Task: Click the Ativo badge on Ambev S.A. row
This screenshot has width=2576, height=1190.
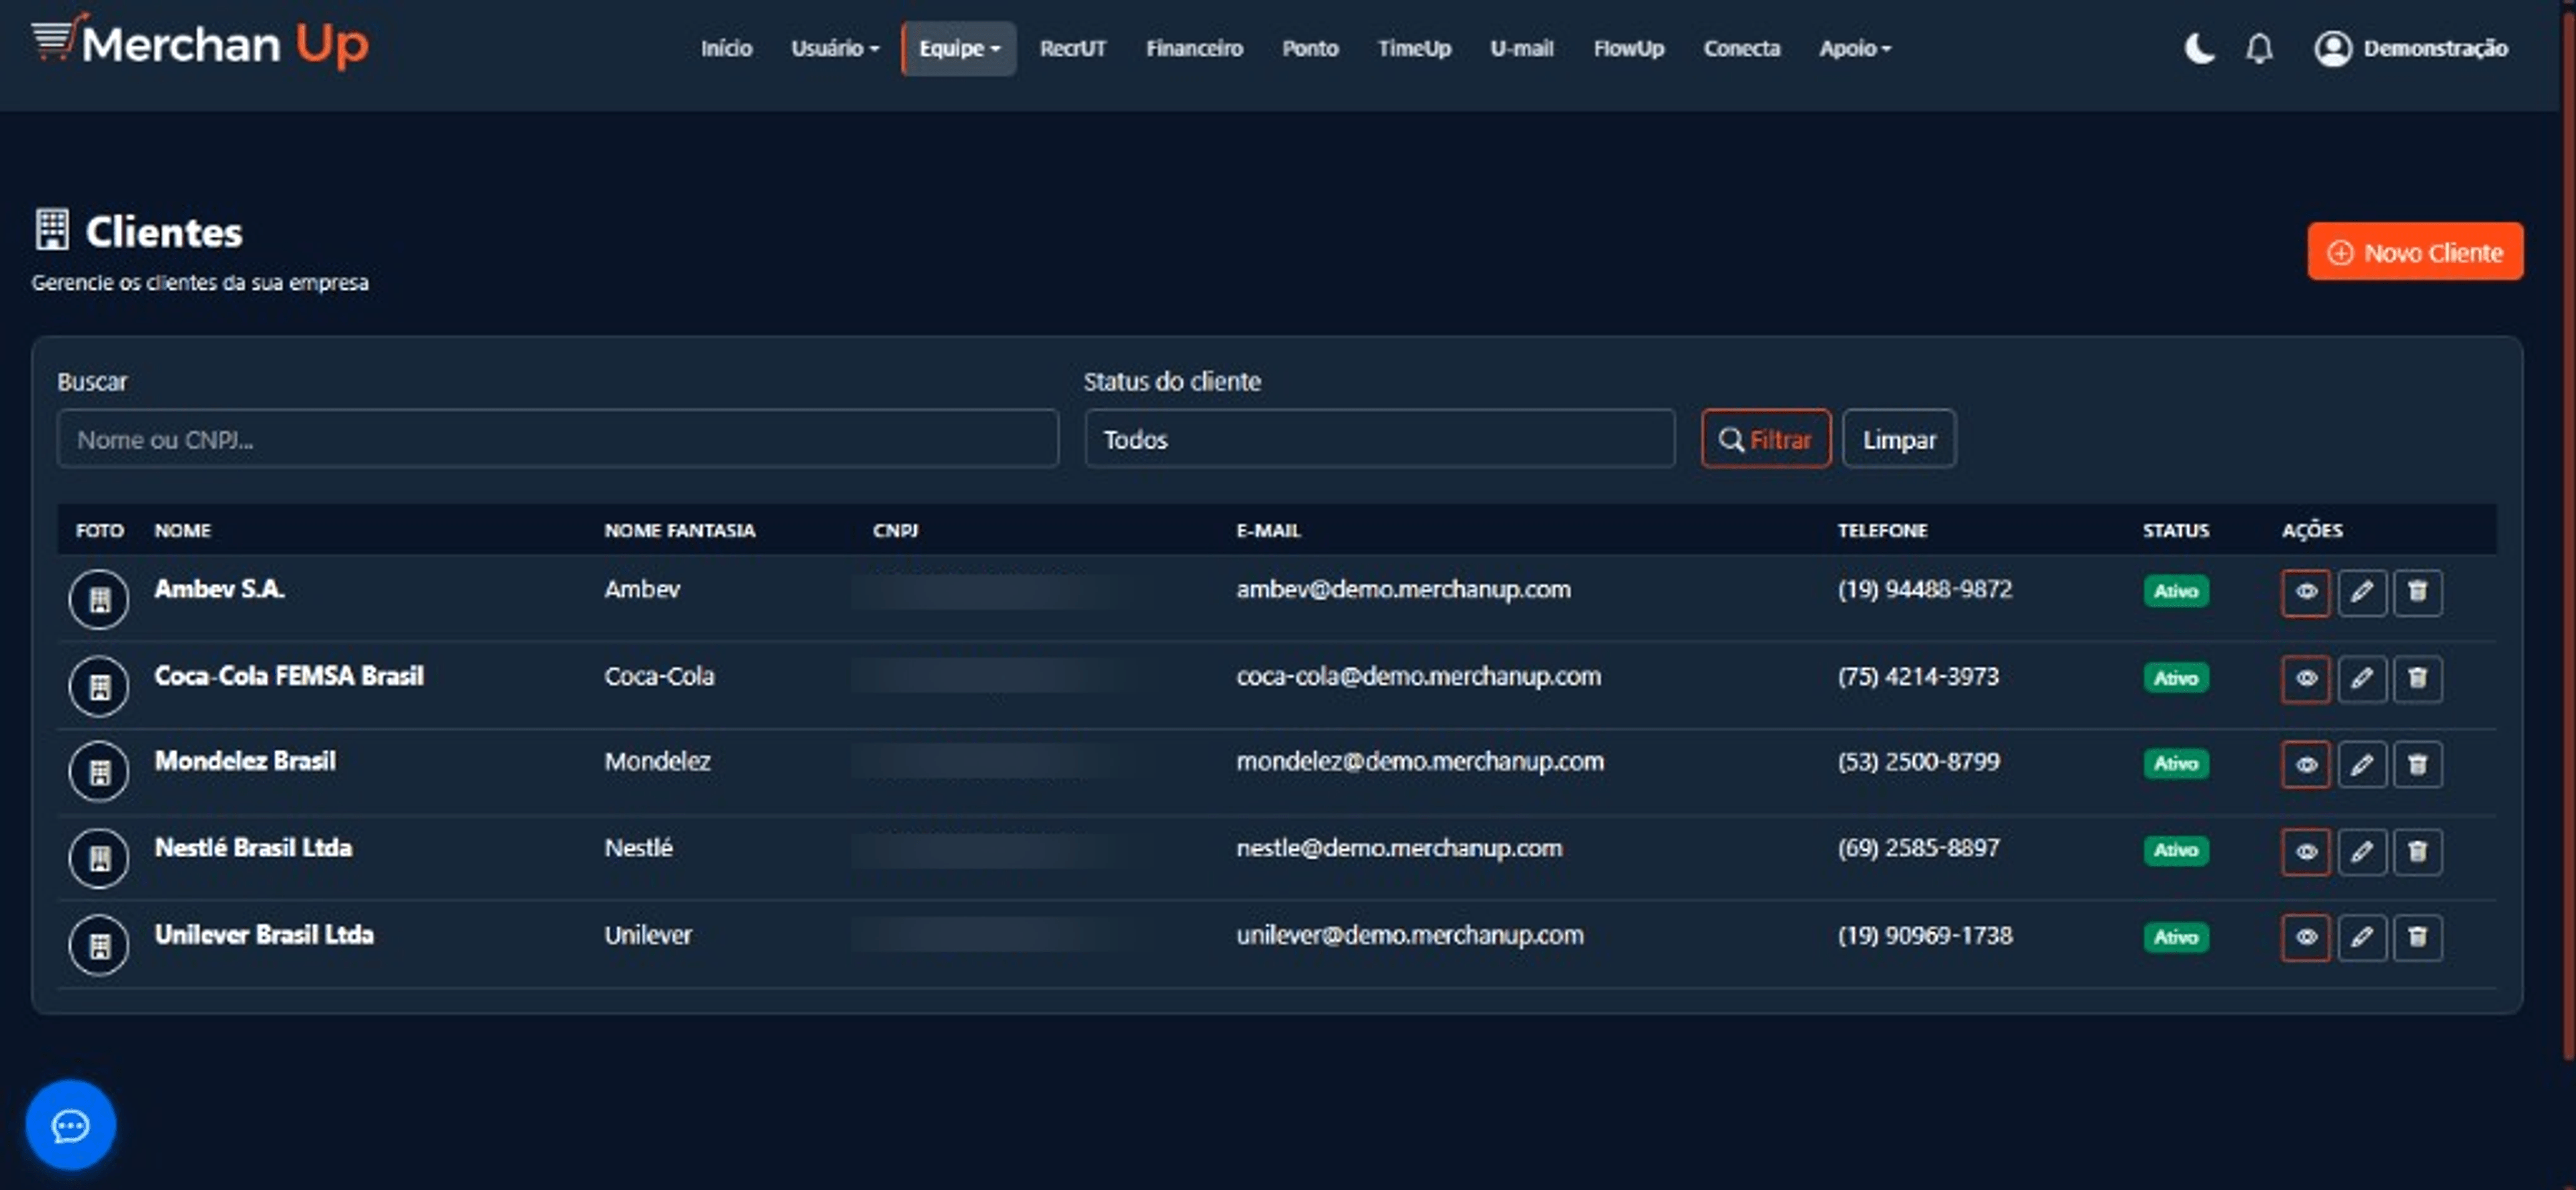Action: point(2175,591)
